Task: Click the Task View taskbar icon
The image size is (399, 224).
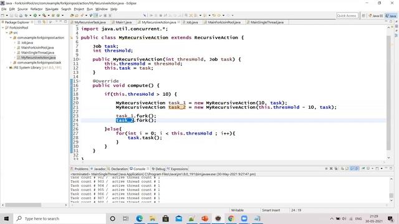Action: [126, 218]
